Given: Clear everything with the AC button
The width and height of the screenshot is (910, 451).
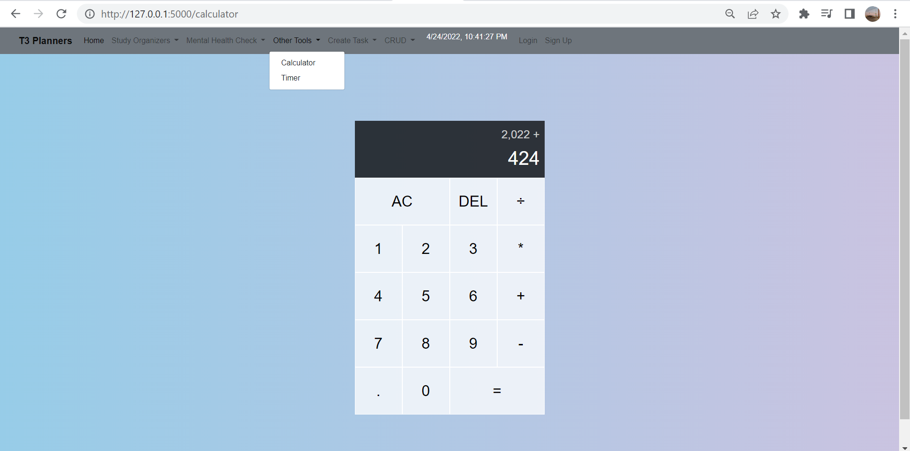Looking at the screenshot, I should pos(402,201).
